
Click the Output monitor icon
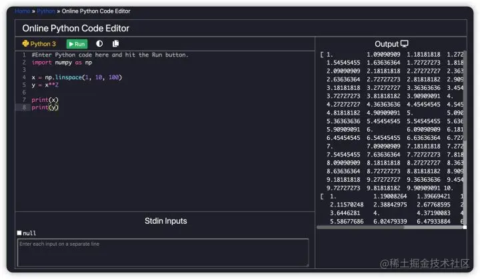405,44
